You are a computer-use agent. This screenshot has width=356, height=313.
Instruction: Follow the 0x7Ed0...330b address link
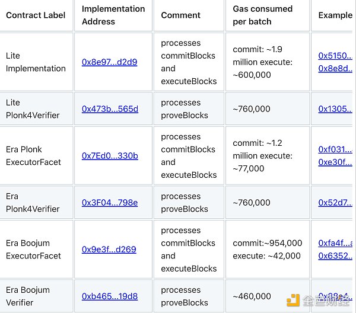click(110, 156)
